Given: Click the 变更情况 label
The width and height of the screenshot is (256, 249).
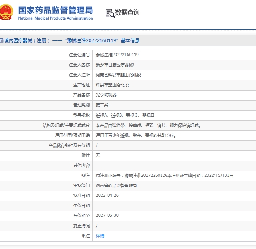Looking at the screenshot, I should click(81, 226).
